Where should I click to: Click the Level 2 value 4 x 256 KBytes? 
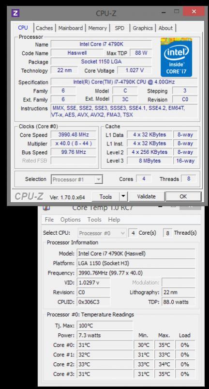[149, 152]
